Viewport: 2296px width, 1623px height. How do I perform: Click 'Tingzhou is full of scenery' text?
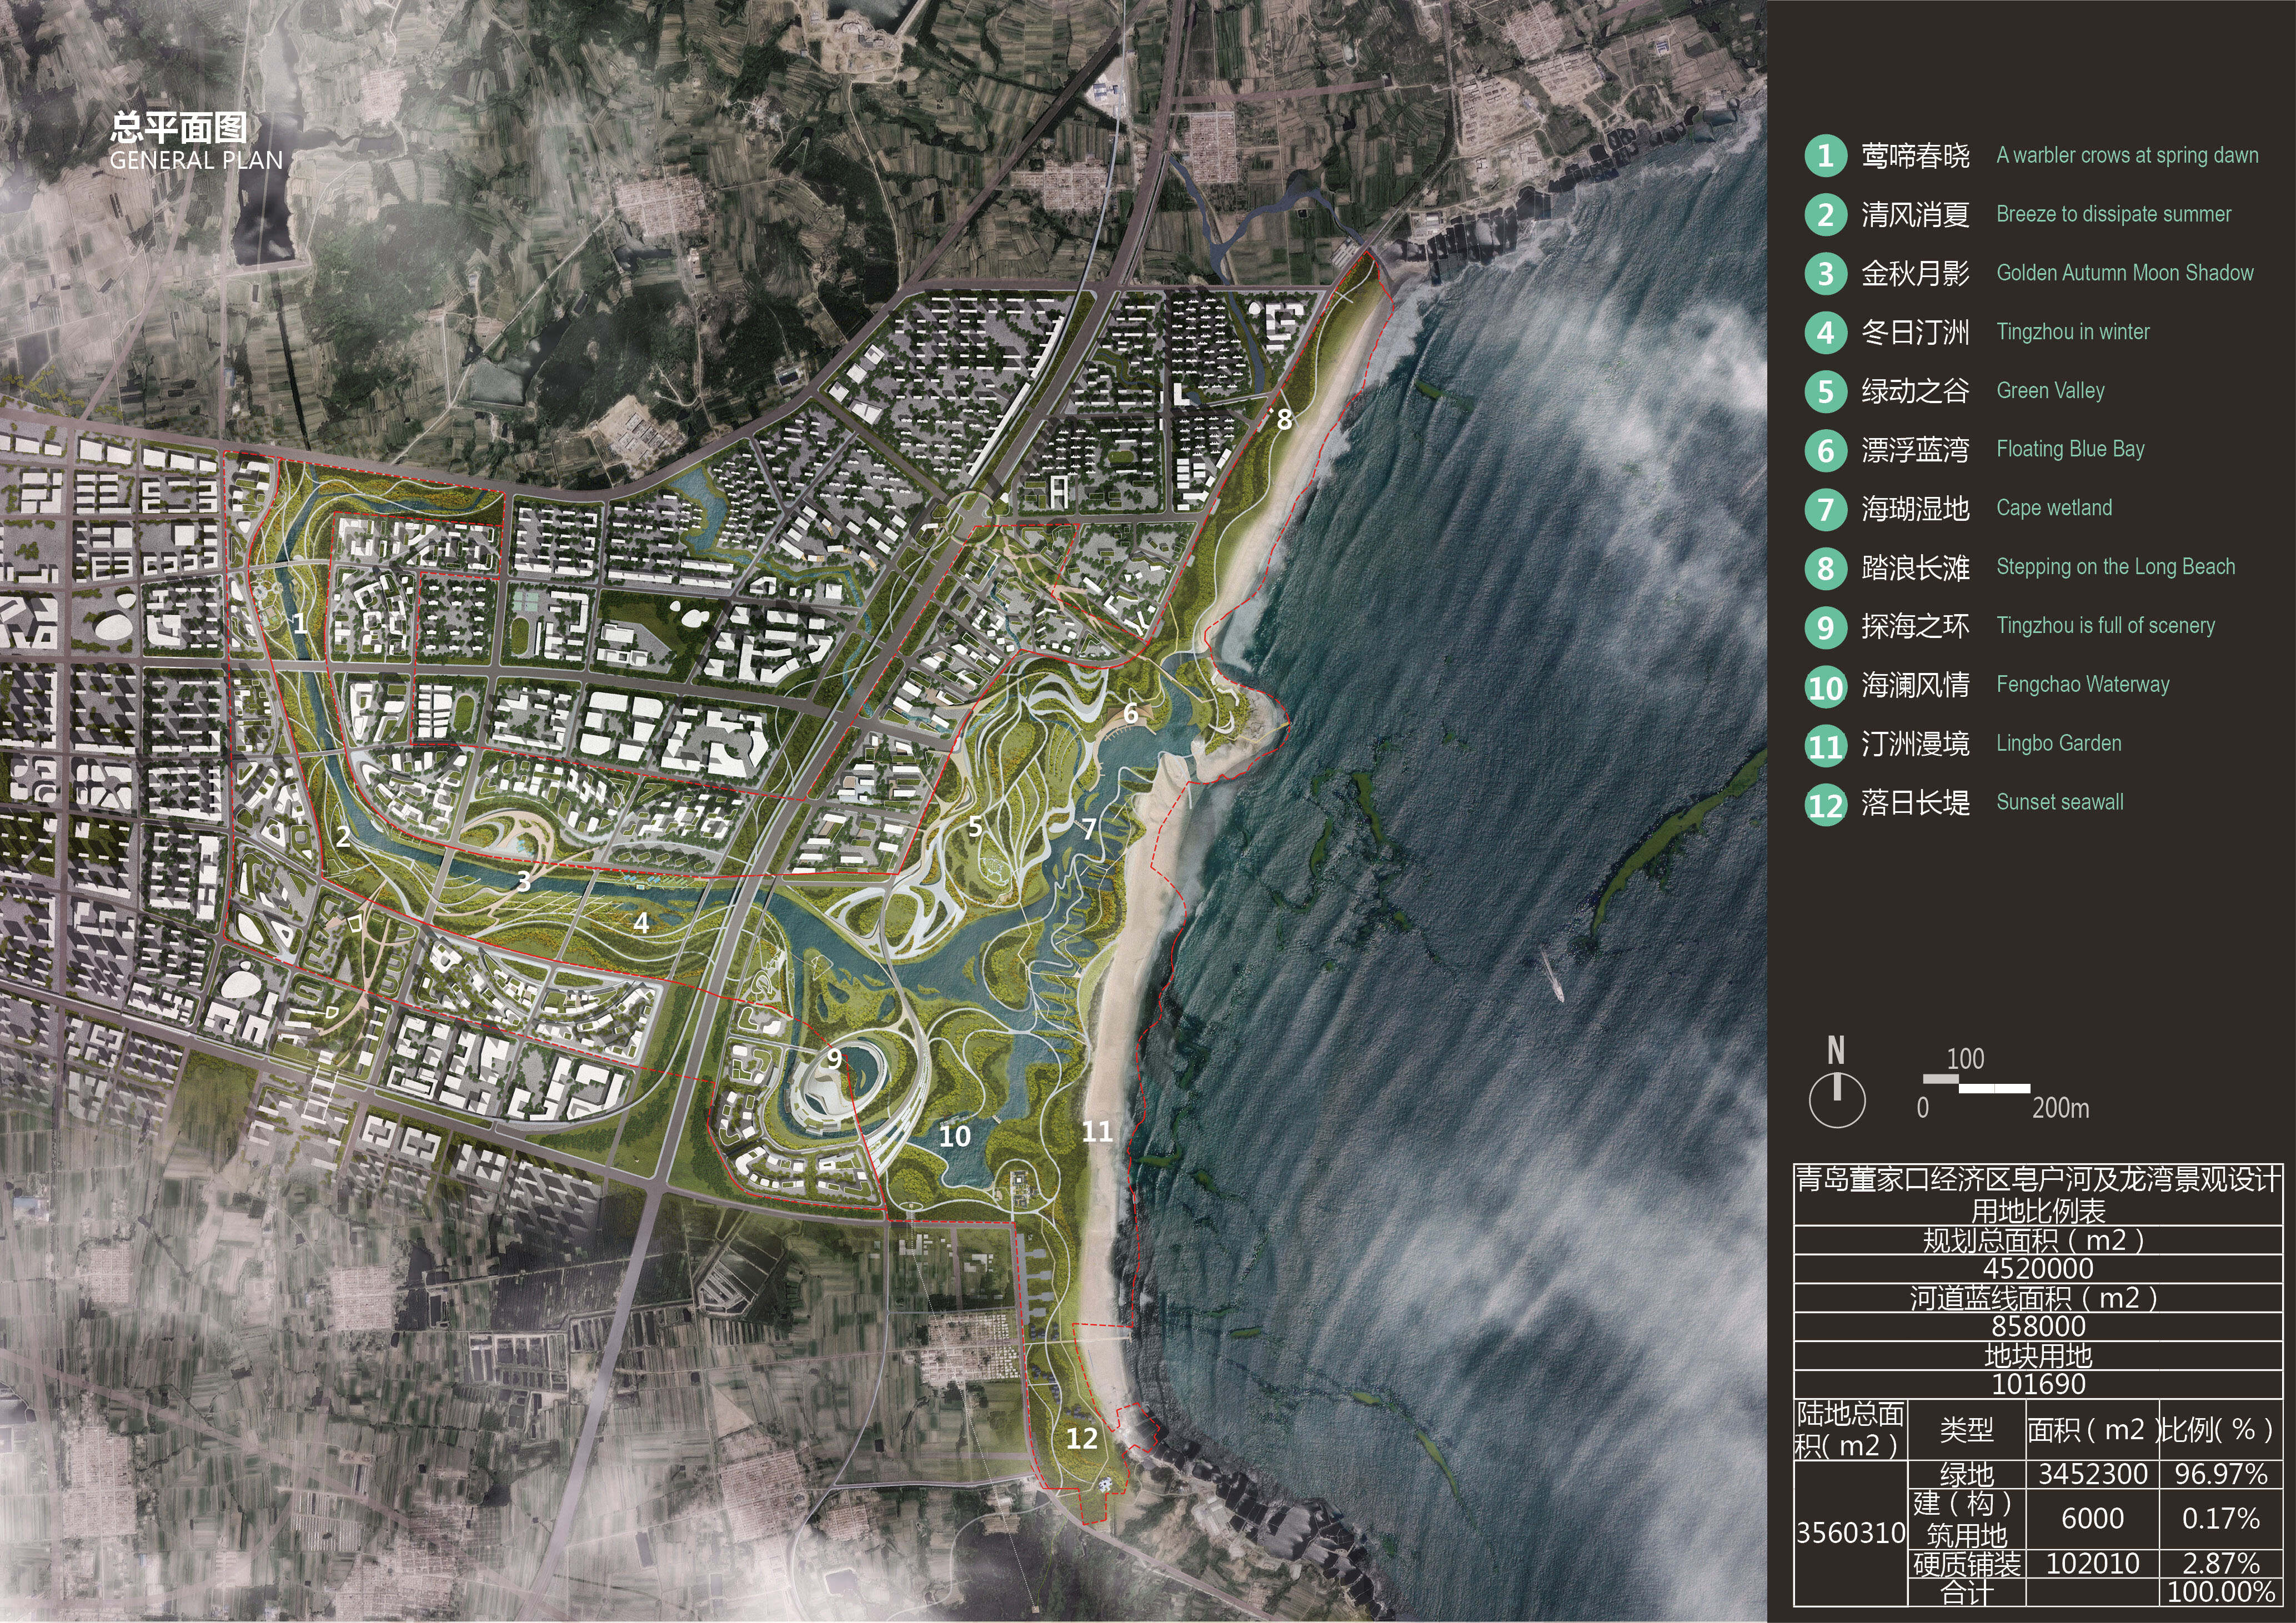(2105, 626)
